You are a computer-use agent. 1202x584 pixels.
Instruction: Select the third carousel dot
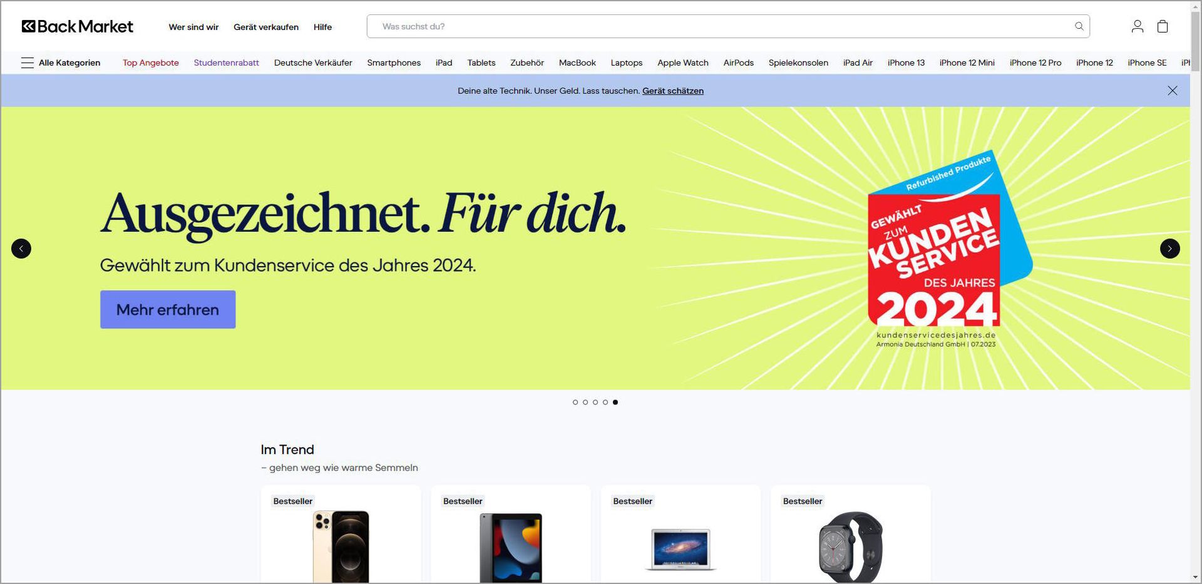click(x=595, y=402)
